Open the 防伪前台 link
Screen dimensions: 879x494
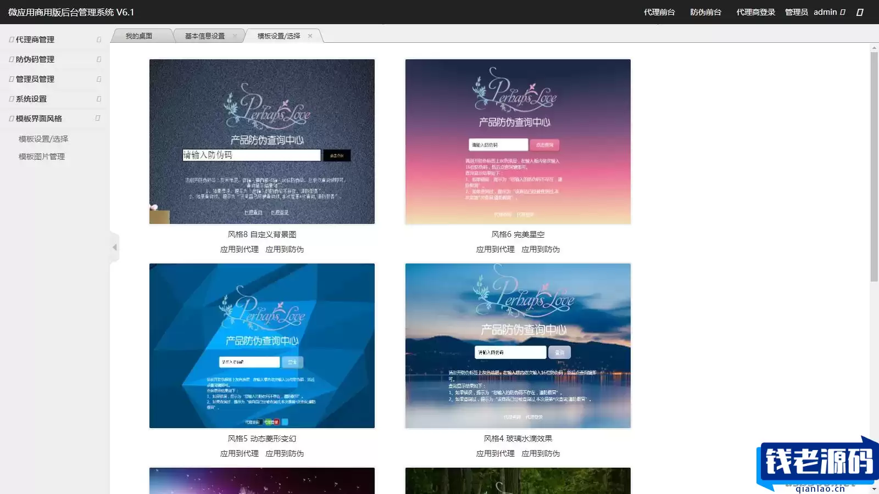point(705,12)
